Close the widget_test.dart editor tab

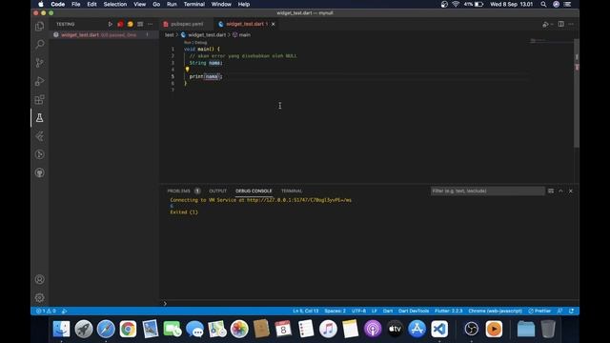274,24
